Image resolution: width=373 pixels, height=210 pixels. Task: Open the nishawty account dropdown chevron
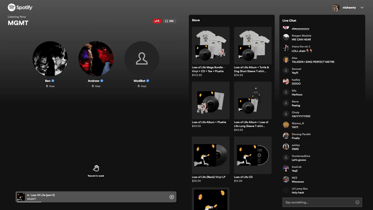coord(362,8)
